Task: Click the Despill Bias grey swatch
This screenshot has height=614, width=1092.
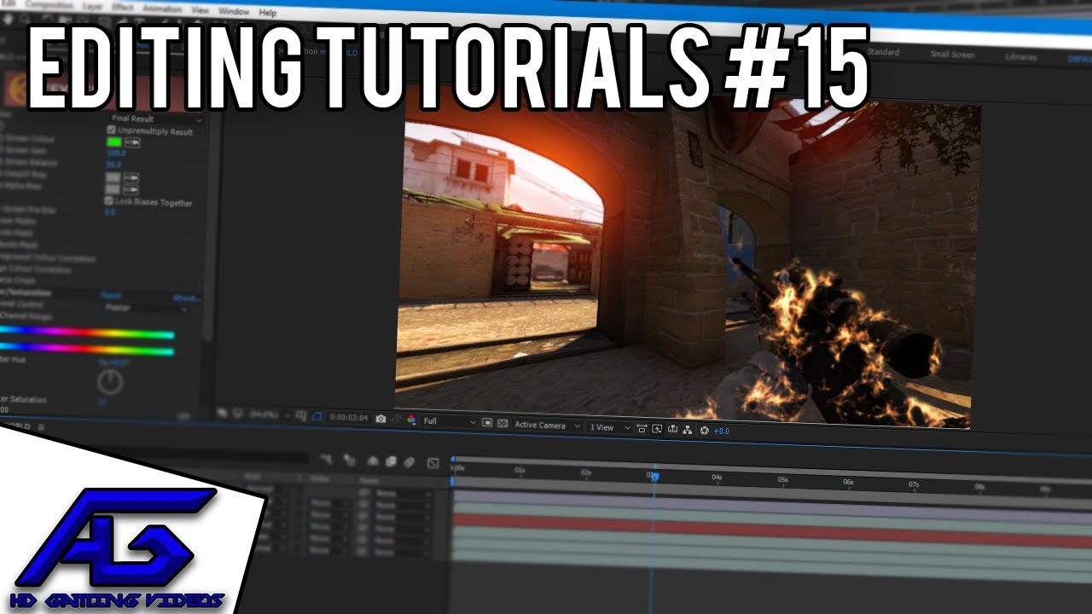Action: point(113,177)
